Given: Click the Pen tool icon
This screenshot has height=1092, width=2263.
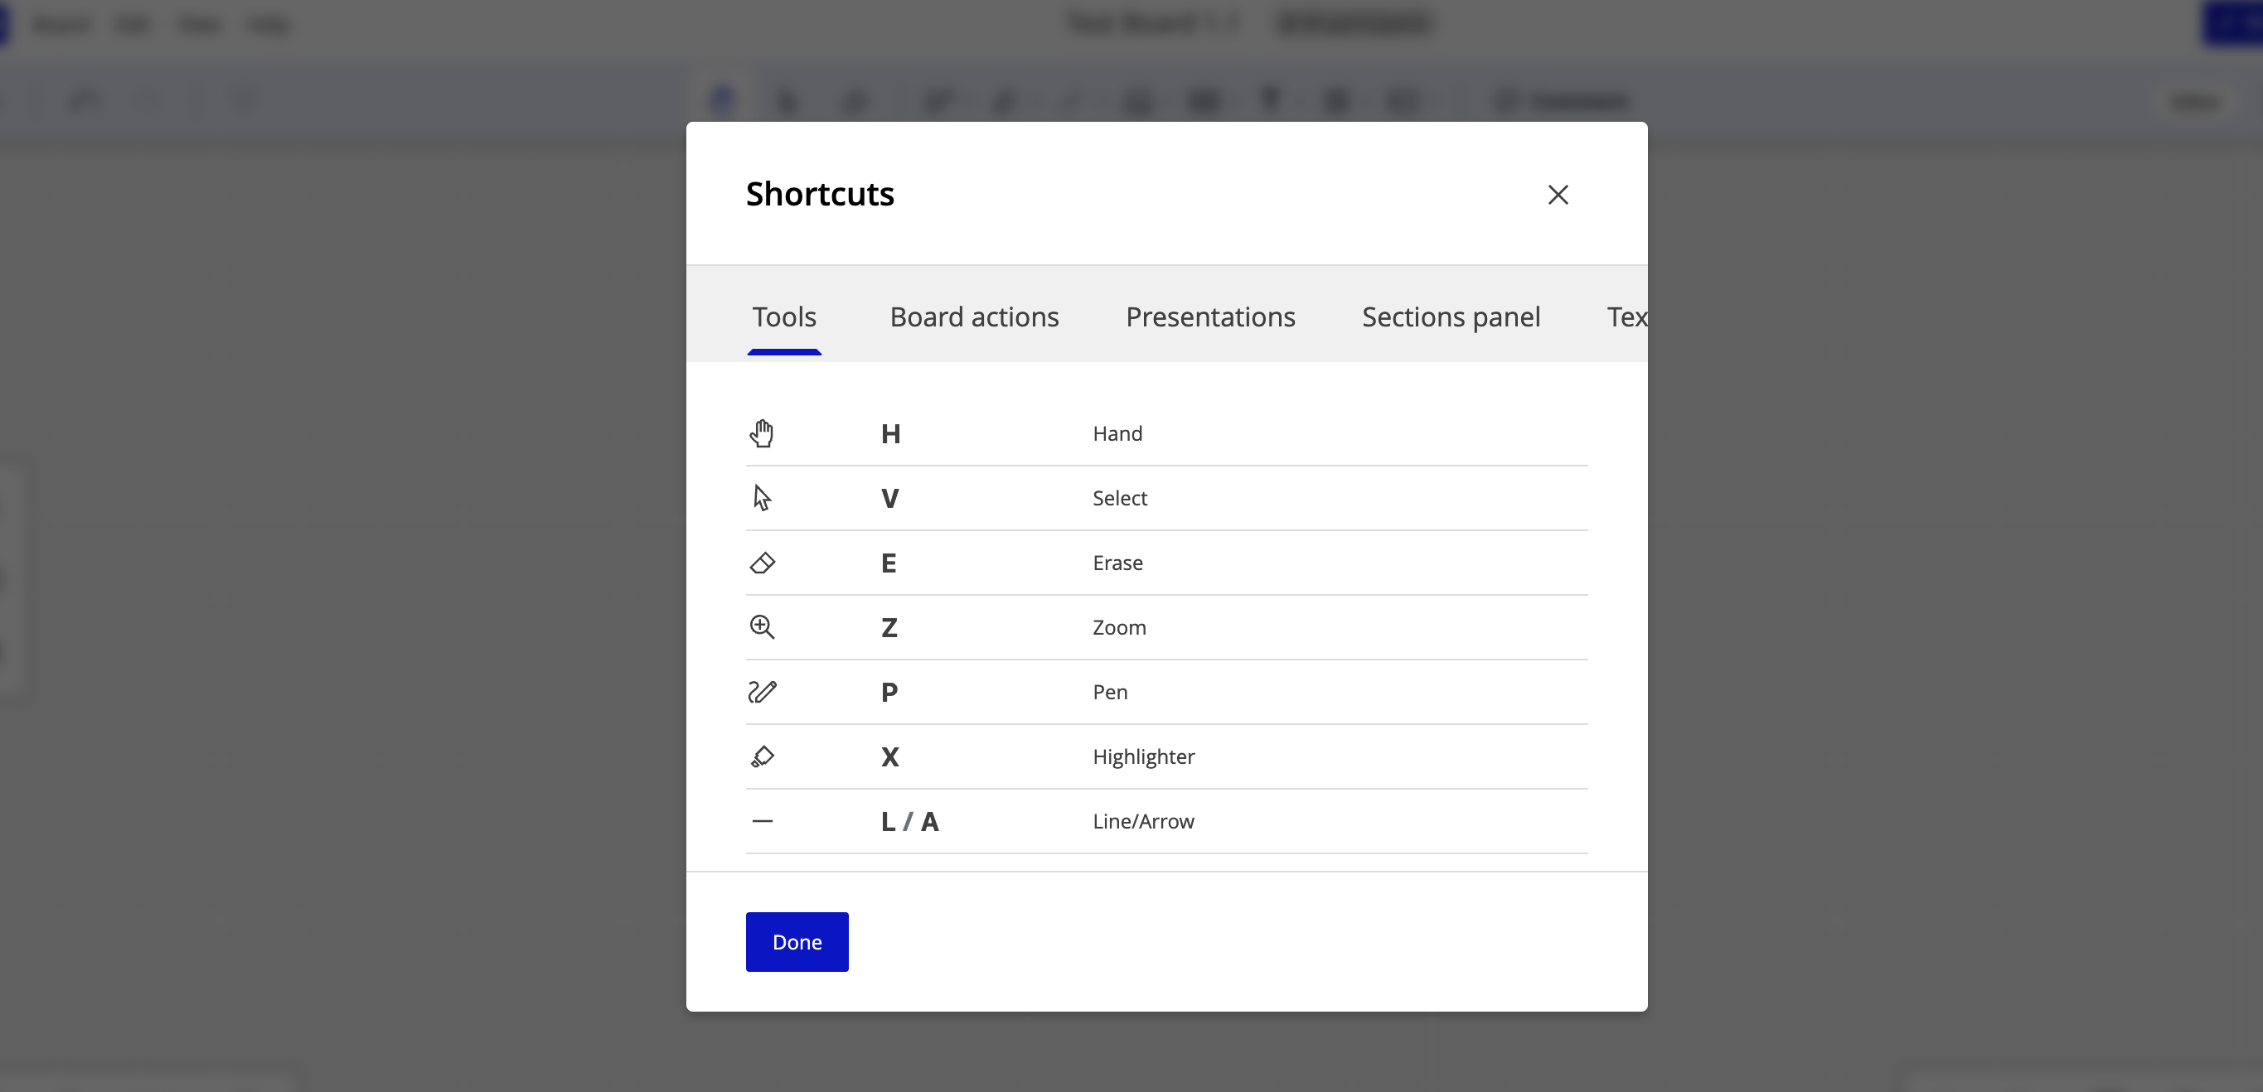Looking at the screenshot, I should [x=762, y=692].
